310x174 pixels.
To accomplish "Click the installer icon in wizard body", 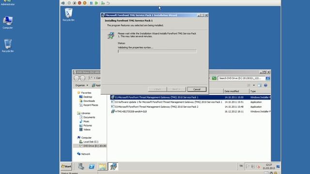I will [111, 35].
